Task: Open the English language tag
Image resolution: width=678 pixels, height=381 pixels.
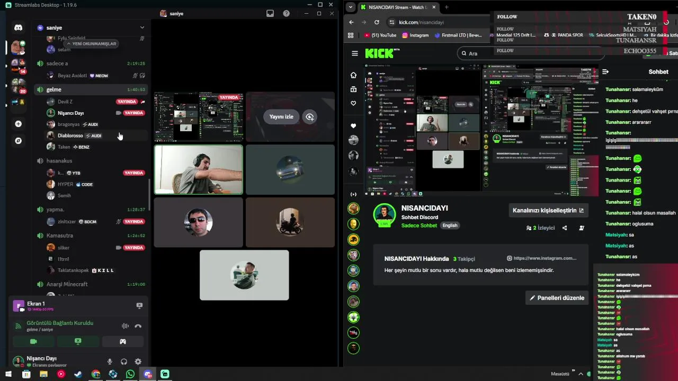Action: pos(450,225)
